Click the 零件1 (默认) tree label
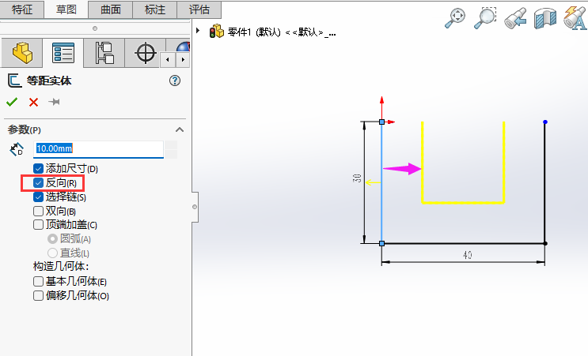This screenshot has width=588, height=356. 282,32
